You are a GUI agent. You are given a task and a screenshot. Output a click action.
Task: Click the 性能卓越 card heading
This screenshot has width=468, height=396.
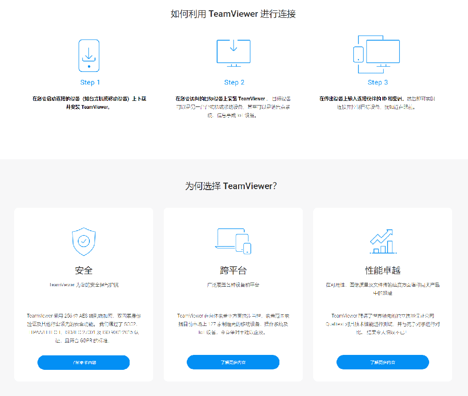tap(382, 270)
